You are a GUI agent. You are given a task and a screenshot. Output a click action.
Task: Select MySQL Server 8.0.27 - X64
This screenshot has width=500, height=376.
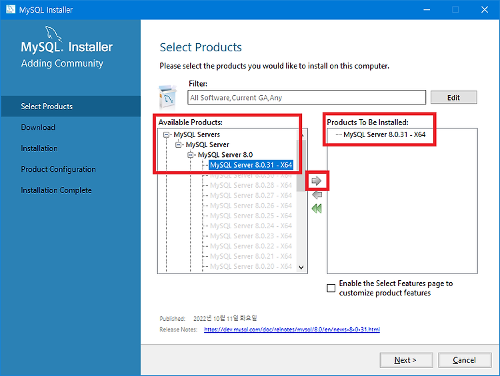tap(251, 196)
